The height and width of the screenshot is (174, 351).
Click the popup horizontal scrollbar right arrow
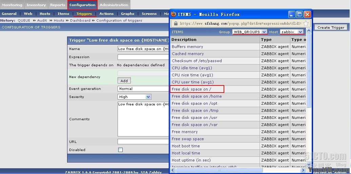[303, 170]
